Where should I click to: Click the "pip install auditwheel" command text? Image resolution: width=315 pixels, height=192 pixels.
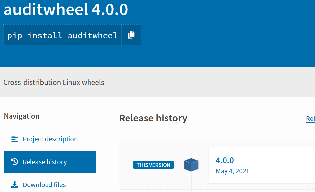point(62,35)
